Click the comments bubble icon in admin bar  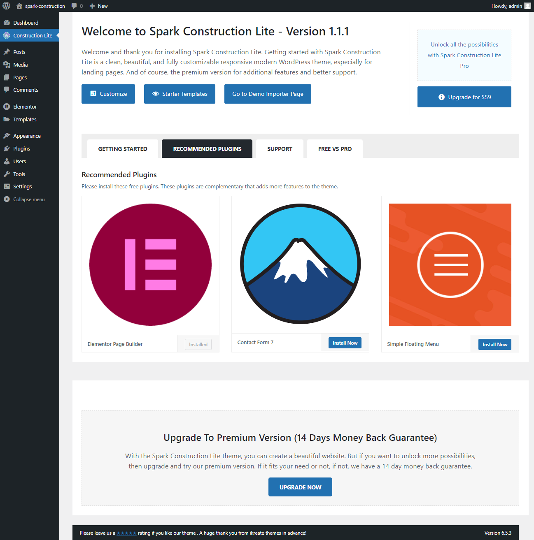coord(74,6)
